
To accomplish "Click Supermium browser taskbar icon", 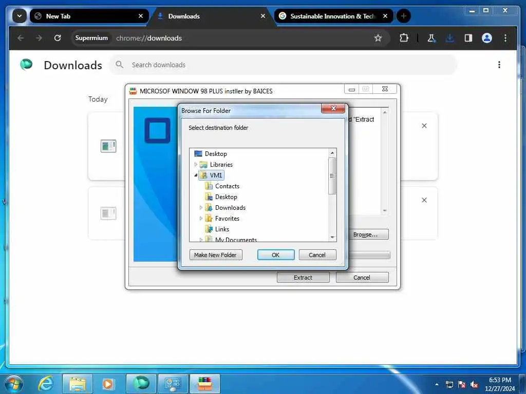I will (x=141, y=384).
